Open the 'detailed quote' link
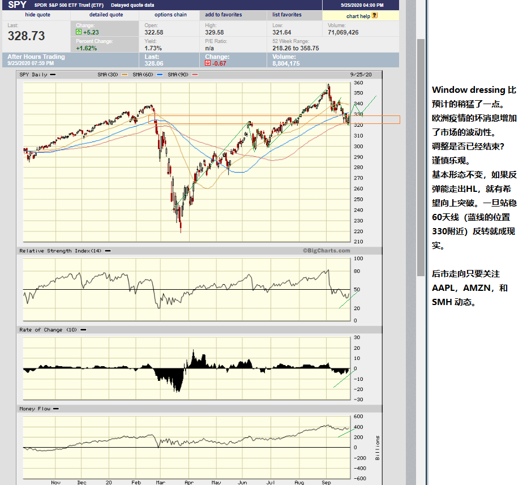The width and height of the screenshot is (527, 485). tap(106, 15)
